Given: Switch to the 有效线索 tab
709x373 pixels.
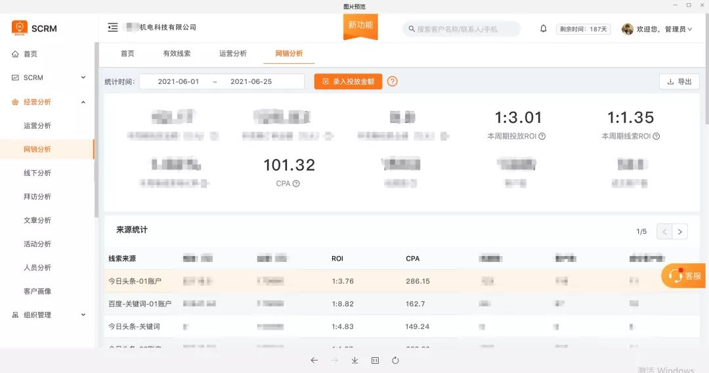Looking at the screenshot, I should 177,53.
